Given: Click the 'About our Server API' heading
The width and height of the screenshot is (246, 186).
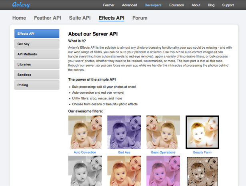Looking at the screenshot, I should 93,34.
